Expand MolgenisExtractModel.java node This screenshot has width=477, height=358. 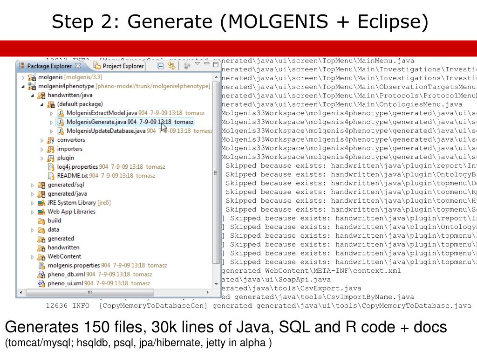(x=51, y=114)
